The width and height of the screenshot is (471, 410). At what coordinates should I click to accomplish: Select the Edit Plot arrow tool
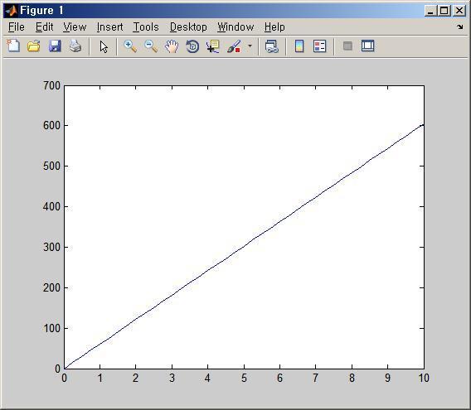tap(104, 47)
